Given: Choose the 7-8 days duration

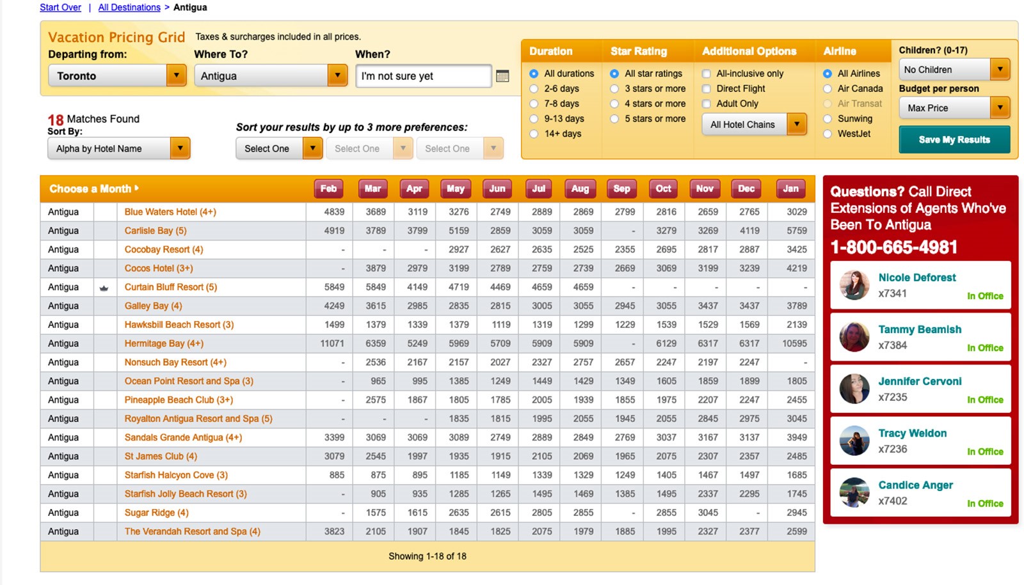Looking at the screenshot, I should [534, 104].
